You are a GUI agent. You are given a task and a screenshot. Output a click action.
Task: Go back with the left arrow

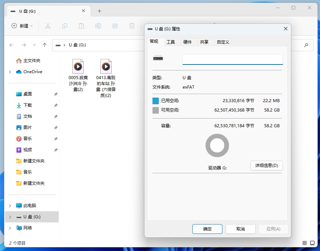[12, 45]
